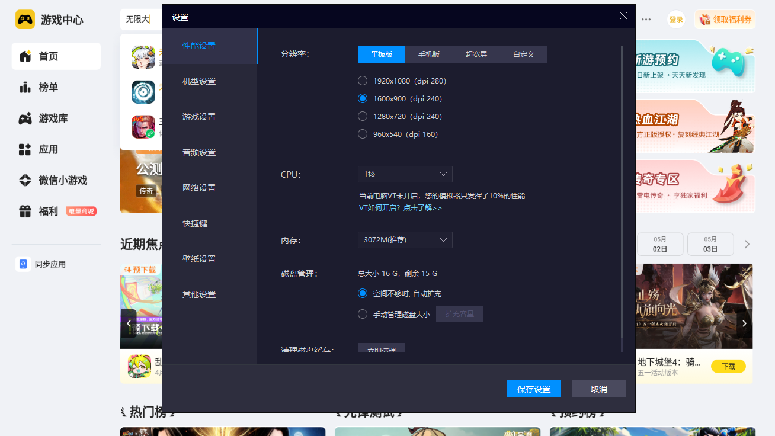Image resolution: width=775 pixels, height=436 pixels.
Task: Select the second game icon in search suggestions
Action: click(143, 92)
